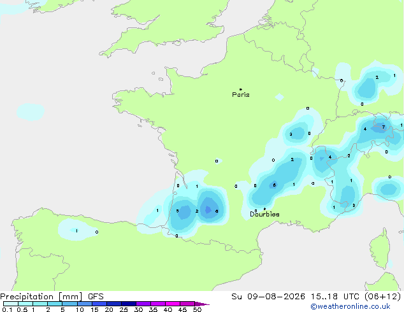The height and width of the screenshot is (312, 404).
Task: Click the 1–2 mm legend color swatch
Action: tap(40, 304)
